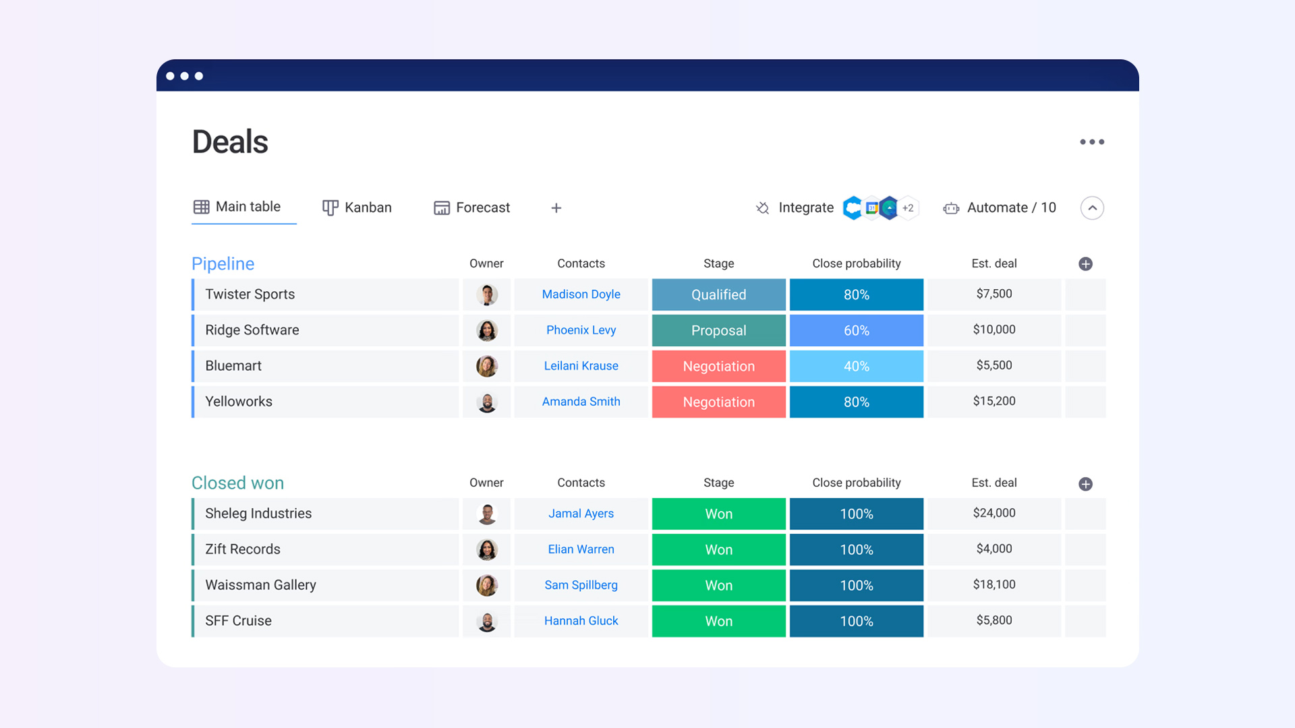Click the Salesforce integration icon

(853, 208)
